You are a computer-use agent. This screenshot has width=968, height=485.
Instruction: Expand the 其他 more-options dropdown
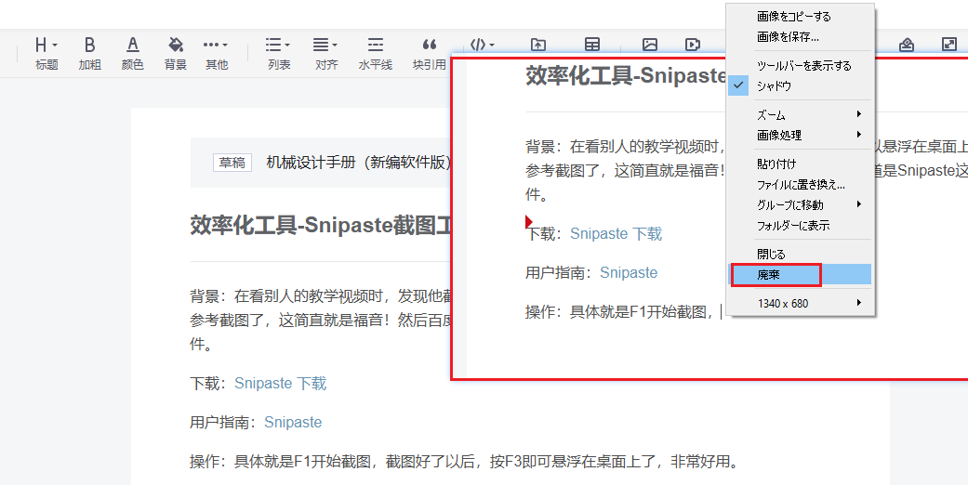[216, 53]
